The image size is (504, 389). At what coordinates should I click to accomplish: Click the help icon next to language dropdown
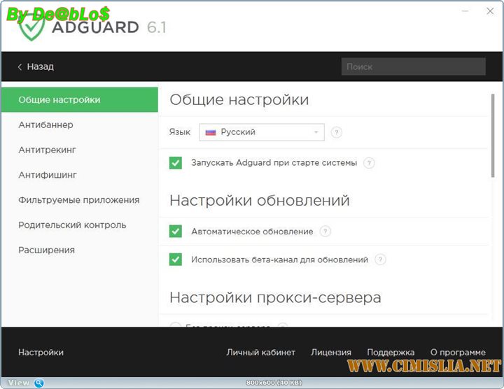(x=337, y=132)
